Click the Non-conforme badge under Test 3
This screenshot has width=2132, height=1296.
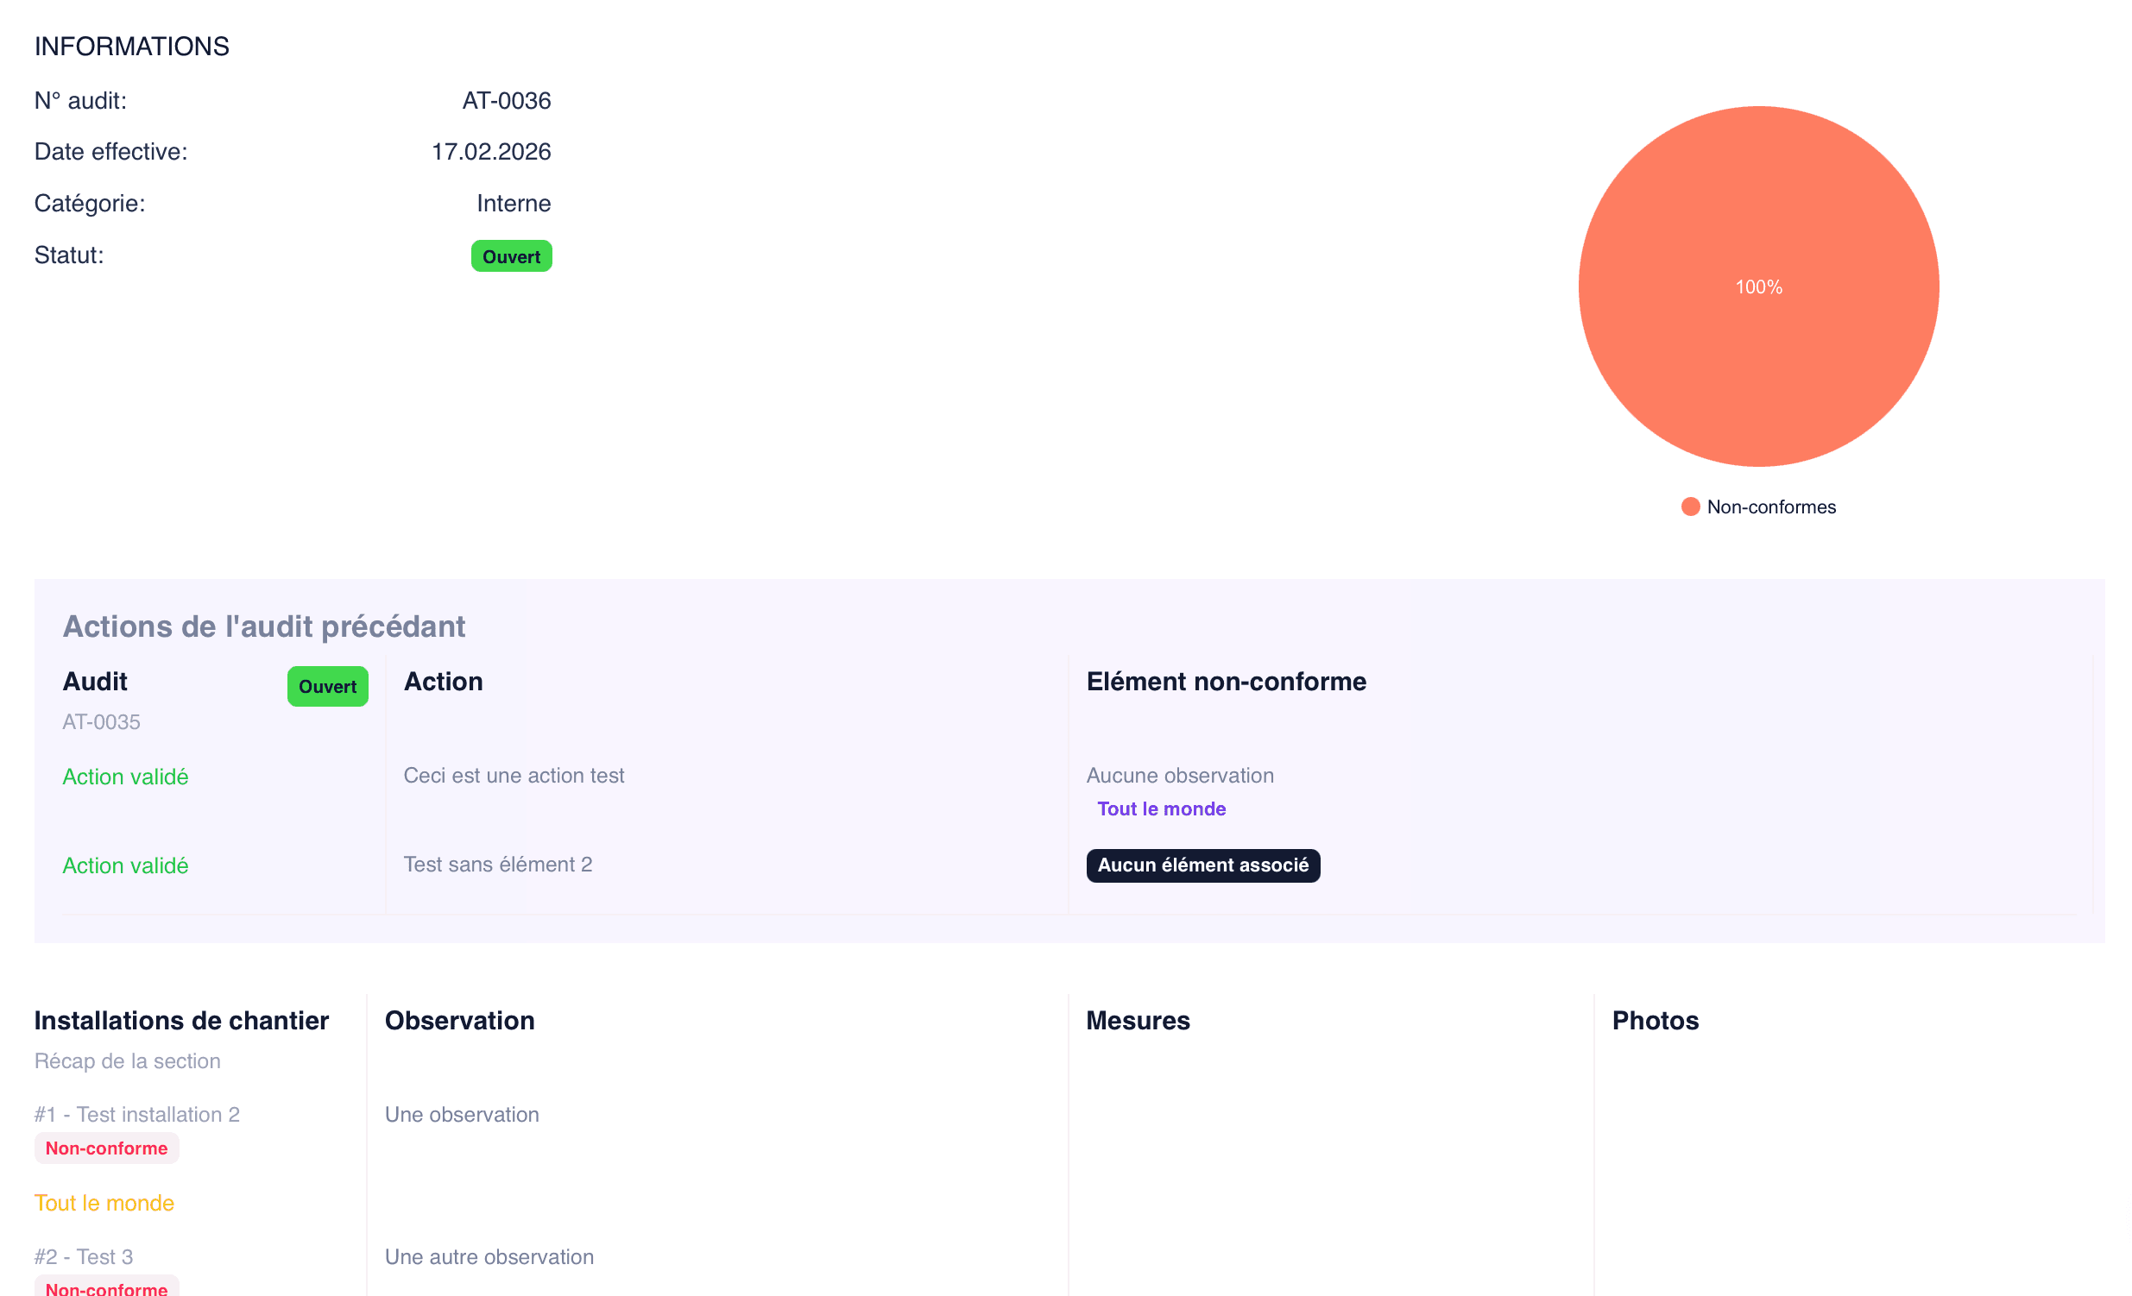coord(106,1288)
